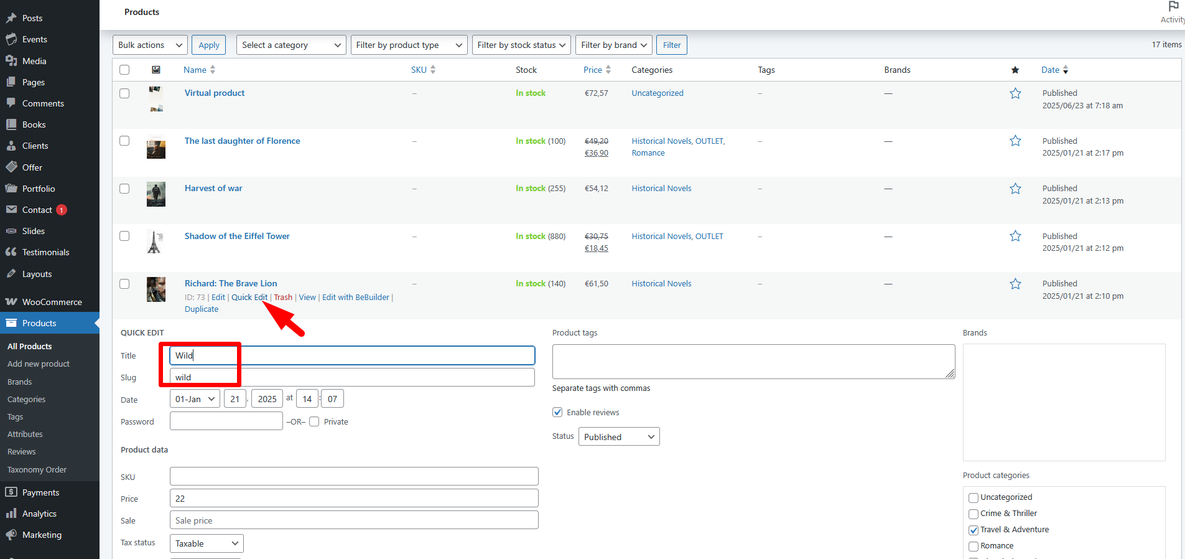Open the Status Published dropdown
Image resolution: width=1185 pixels, height=559 pixels.
[x=618, y=437]
